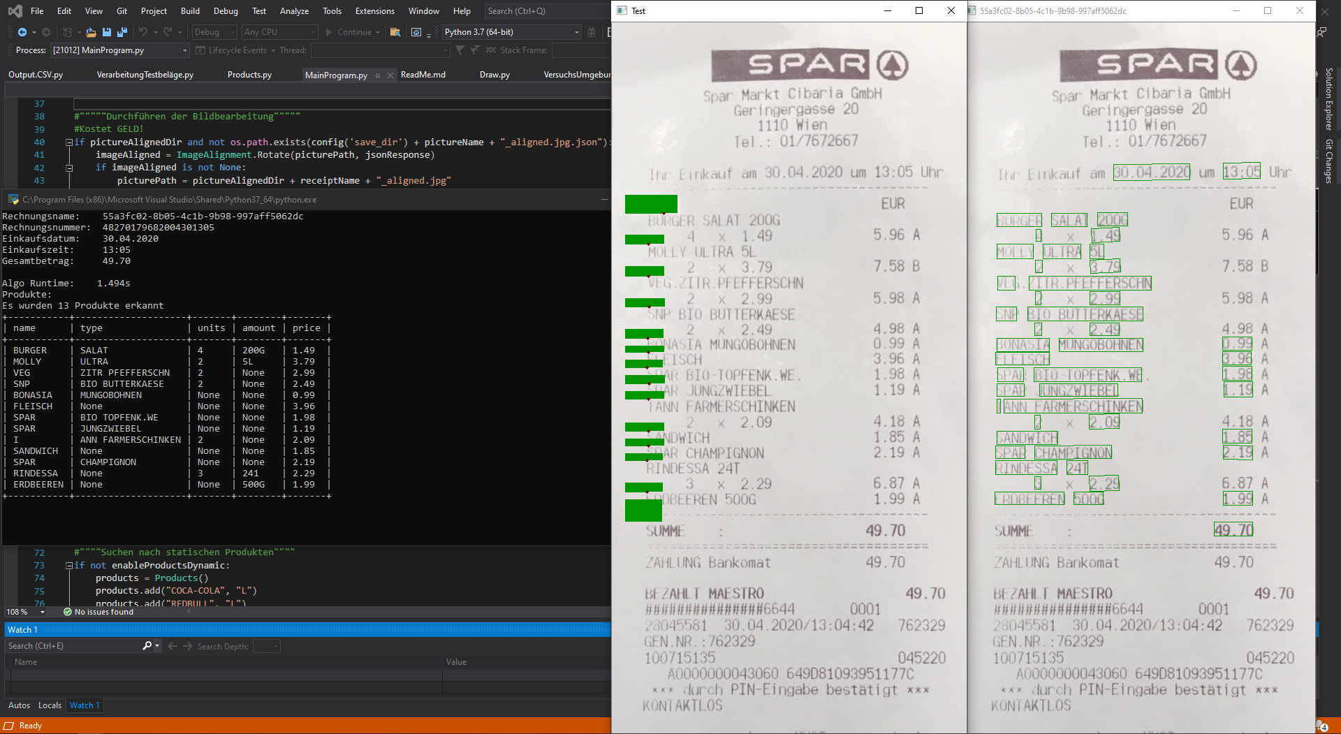Image resolution: width=1341 pixels, height=734 pixels.
Task: Open the Extensions menu
Action: (375, 11)
